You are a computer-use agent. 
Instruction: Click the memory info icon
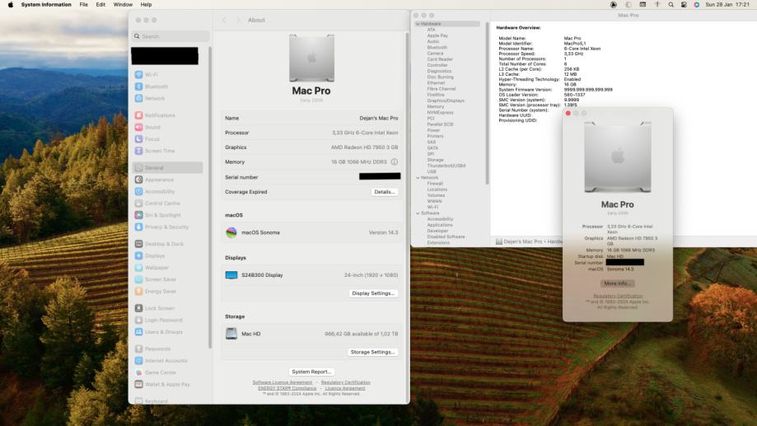point(394,162)
